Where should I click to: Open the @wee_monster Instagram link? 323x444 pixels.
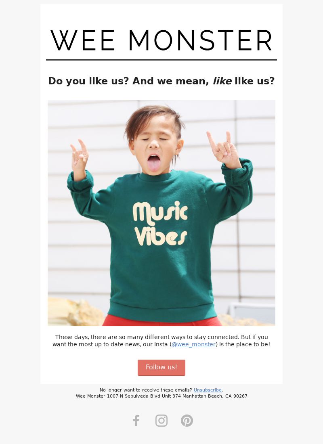coord(193,344)
